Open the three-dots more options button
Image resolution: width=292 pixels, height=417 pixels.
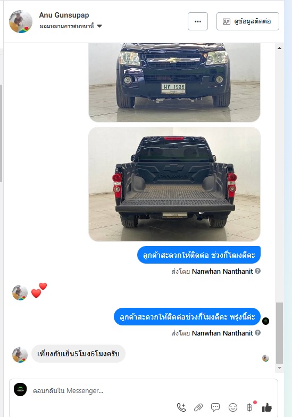point(198,21)
